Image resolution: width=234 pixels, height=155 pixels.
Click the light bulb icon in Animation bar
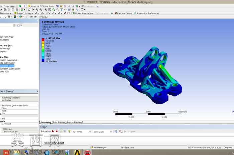pos(70,131)
